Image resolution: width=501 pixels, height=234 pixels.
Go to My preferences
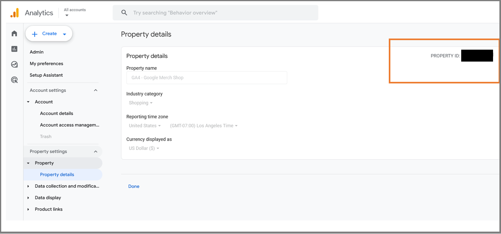46,64
